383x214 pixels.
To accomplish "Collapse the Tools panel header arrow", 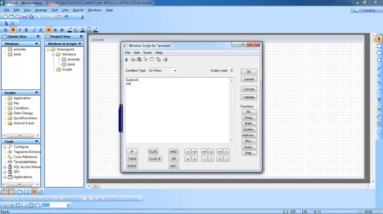I will click(37, 141).
